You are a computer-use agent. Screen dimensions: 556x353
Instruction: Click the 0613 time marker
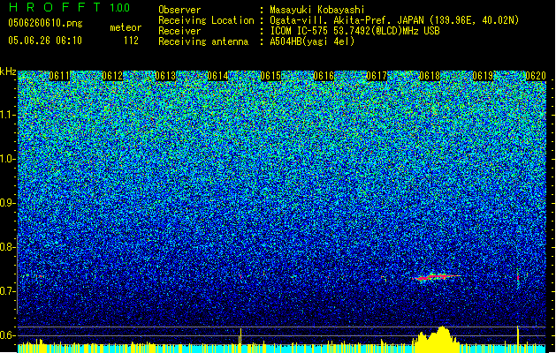tap(165, 76)
